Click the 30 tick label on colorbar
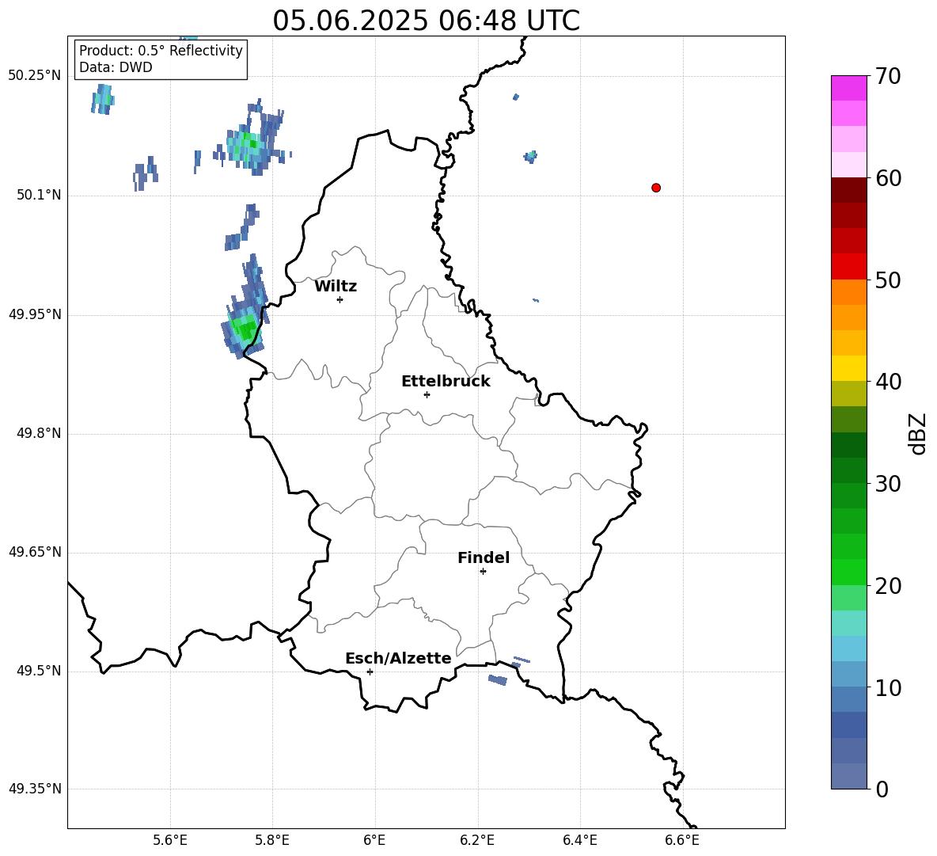Viewport: 937px width, 856px height. click(888, 484)
